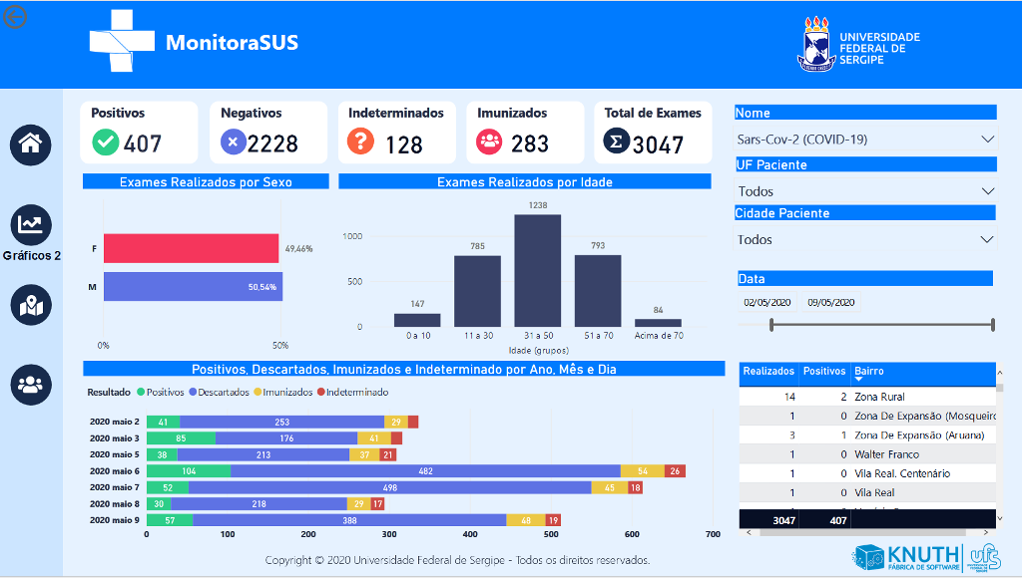This screenshot has height=578, width=1022.
Task: Click the Imunizados 283 value
Action: [529, 144]
